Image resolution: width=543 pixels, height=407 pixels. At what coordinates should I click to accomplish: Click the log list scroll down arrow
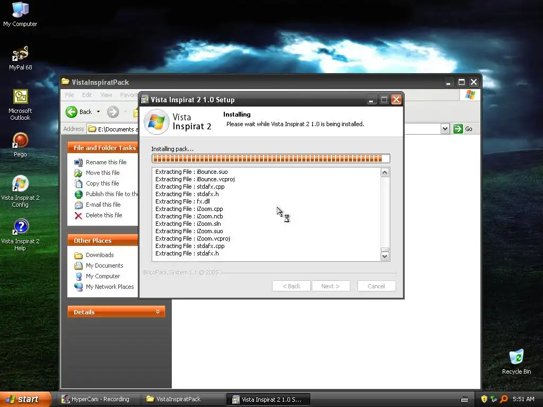[x=385, y=256]
